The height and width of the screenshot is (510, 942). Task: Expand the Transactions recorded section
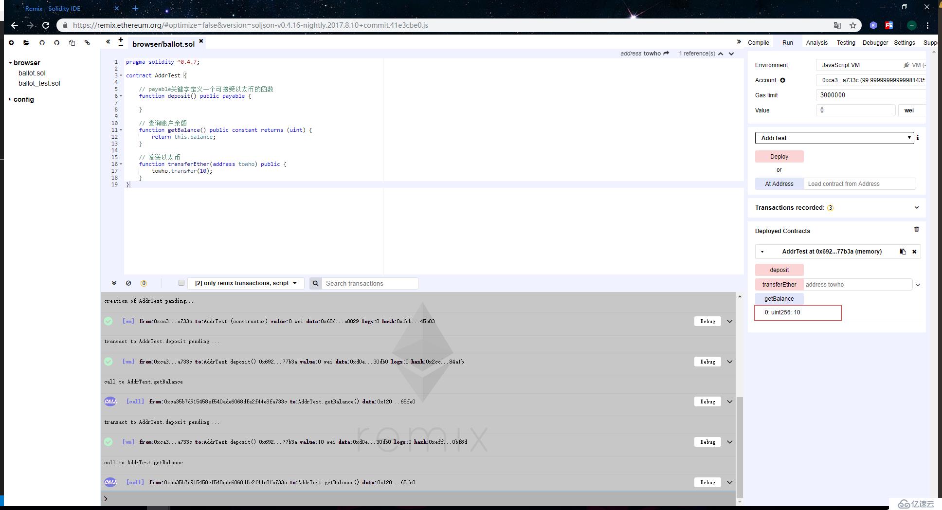(917, 207)
